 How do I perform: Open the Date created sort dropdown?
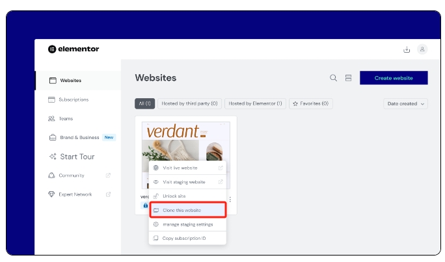click(406, 103)
